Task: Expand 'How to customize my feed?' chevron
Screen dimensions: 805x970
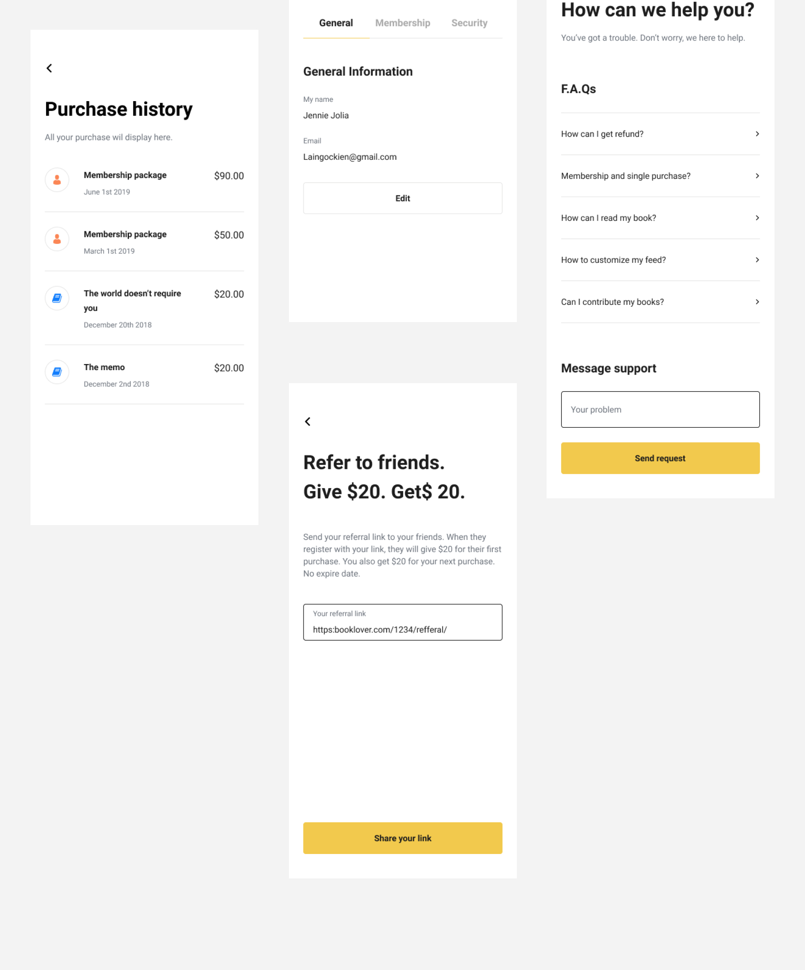Action: [x=757, y=260]
